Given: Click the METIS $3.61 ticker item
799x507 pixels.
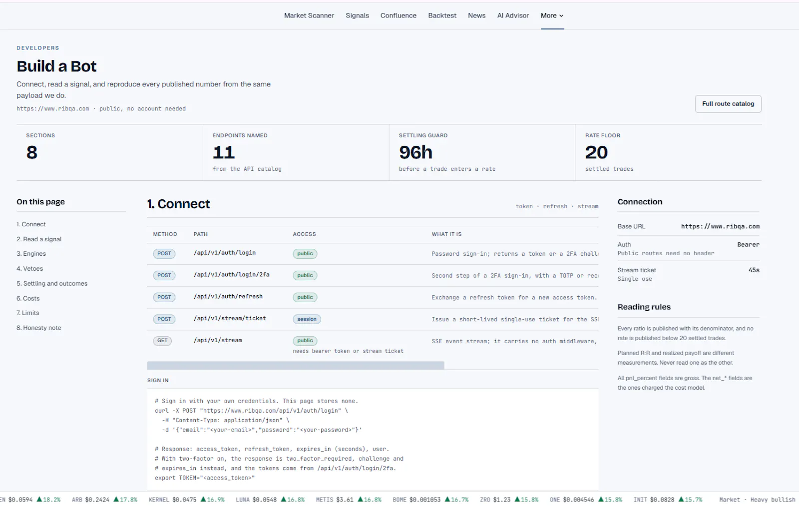Looking at the screenshot, I should coord(349,500).
